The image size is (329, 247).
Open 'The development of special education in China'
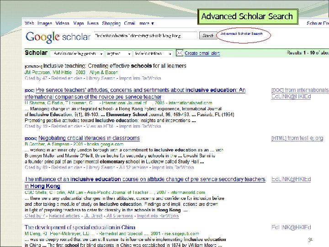(80, 227)
